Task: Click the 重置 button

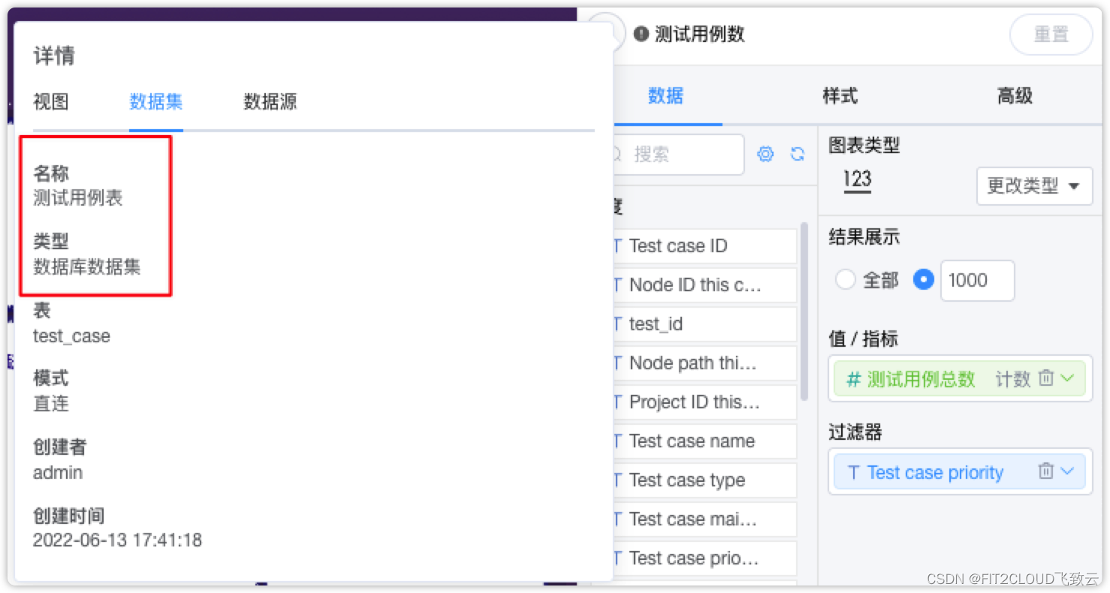Action: click(1051, 35)
